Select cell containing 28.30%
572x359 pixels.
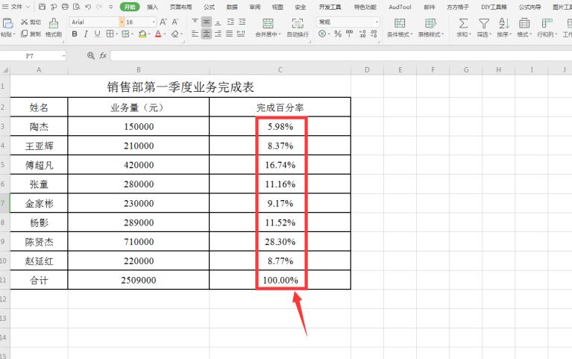pyautogui.click(x=280, y=242)
